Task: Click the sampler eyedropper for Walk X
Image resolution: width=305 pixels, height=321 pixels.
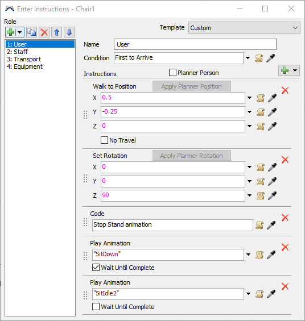Action: click(x=273, y=98)
